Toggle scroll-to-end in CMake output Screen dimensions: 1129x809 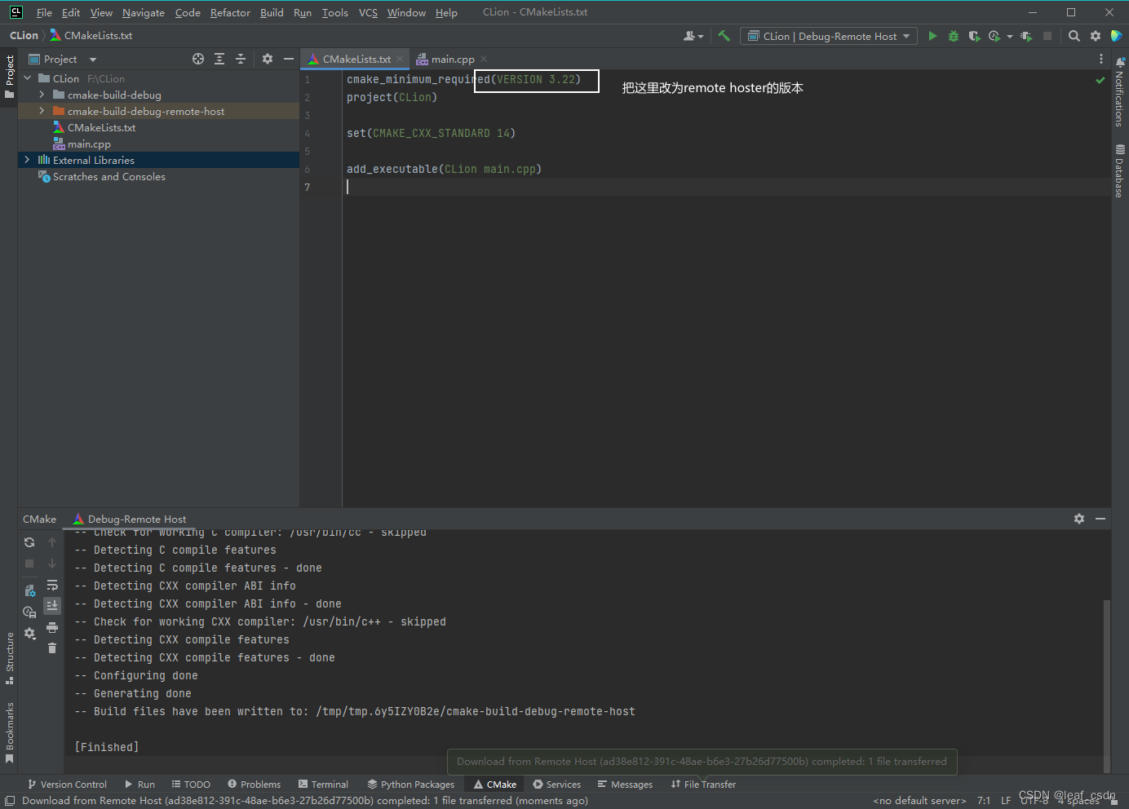pos(52,605)
